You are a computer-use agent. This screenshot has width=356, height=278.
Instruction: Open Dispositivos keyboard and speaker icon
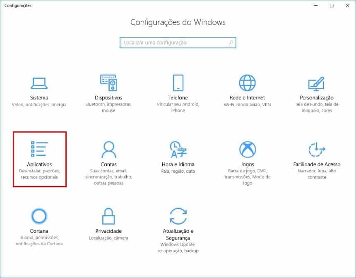pos(108,83)
